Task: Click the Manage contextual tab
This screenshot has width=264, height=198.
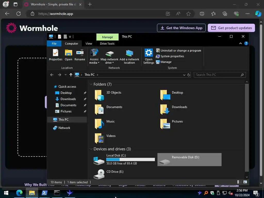Action: (108, 37)
